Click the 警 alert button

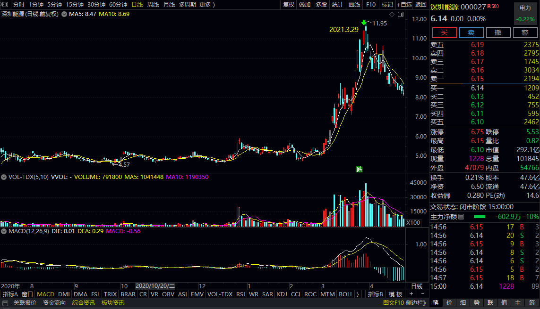pos(525,33)
